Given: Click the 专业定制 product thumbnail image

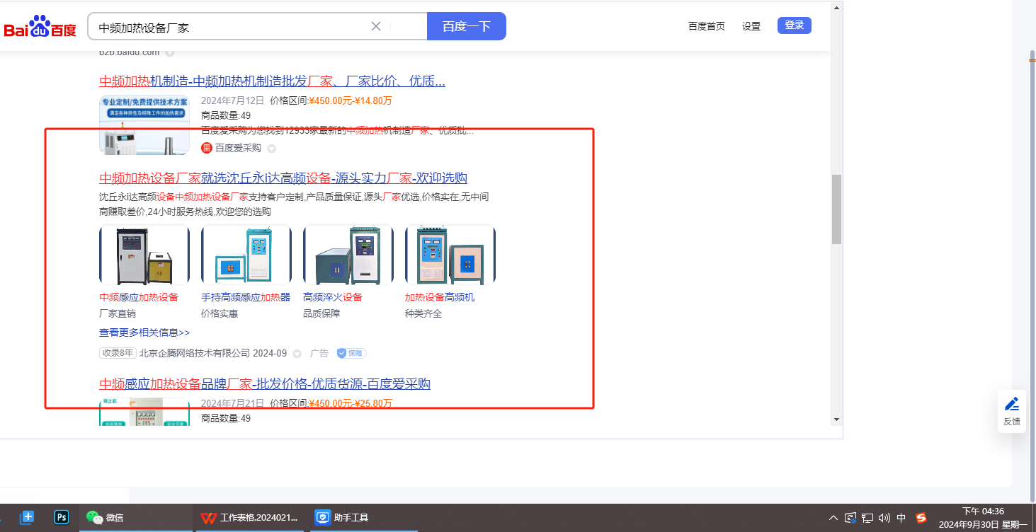Looking at the screenshot, I should pyautogui.click(x=144, y=125).
